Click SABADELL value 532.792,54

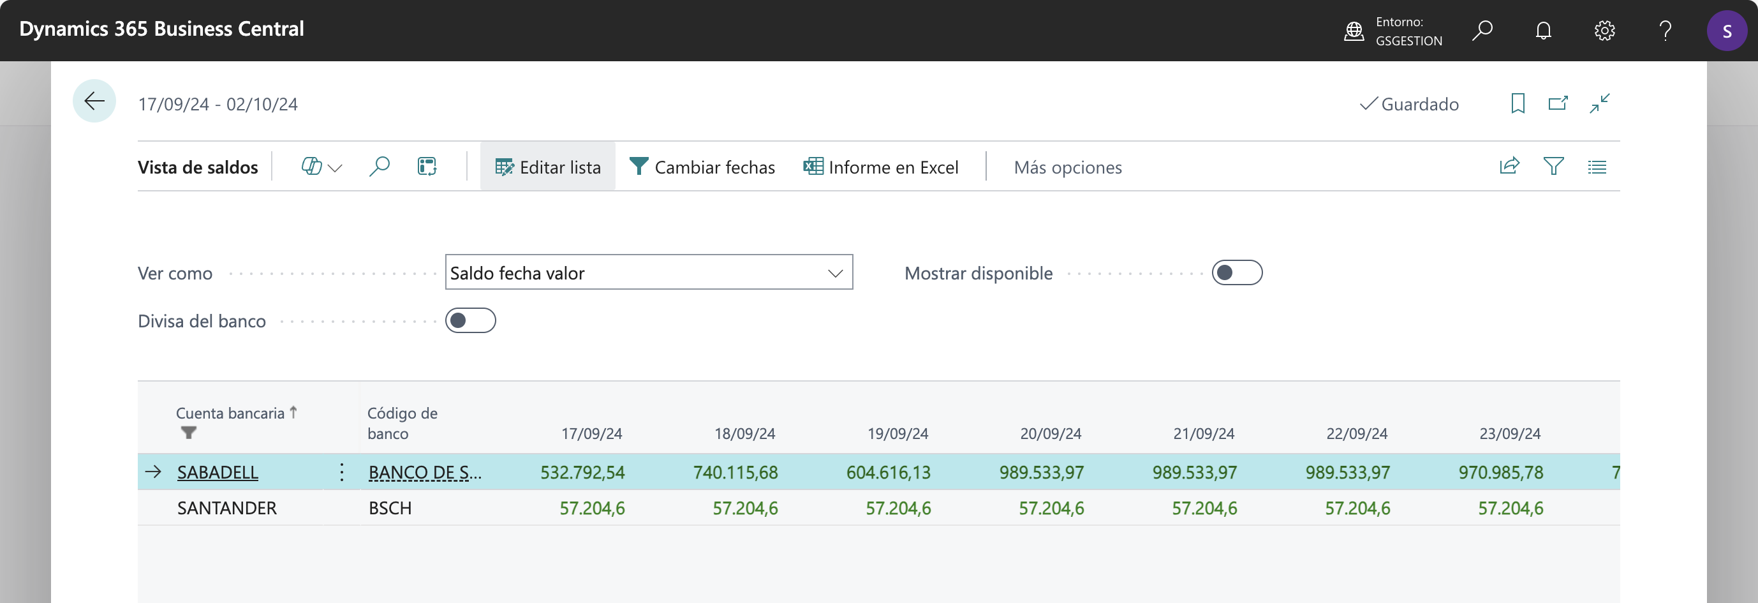point(582,472)
